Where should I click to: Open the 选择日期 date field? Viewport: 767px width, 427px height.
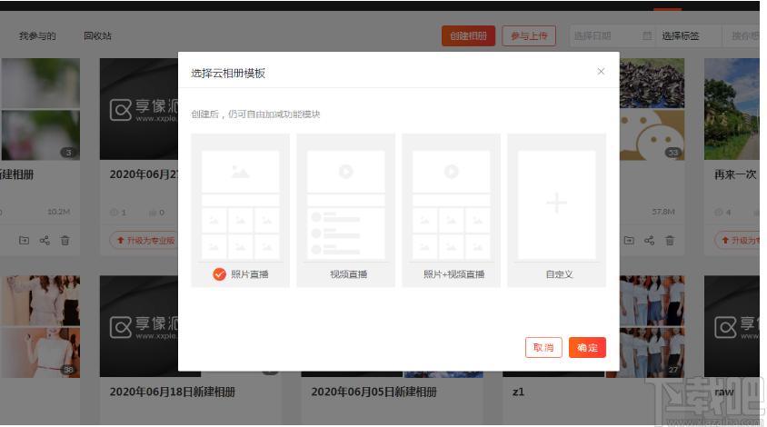tap(612, 35)
